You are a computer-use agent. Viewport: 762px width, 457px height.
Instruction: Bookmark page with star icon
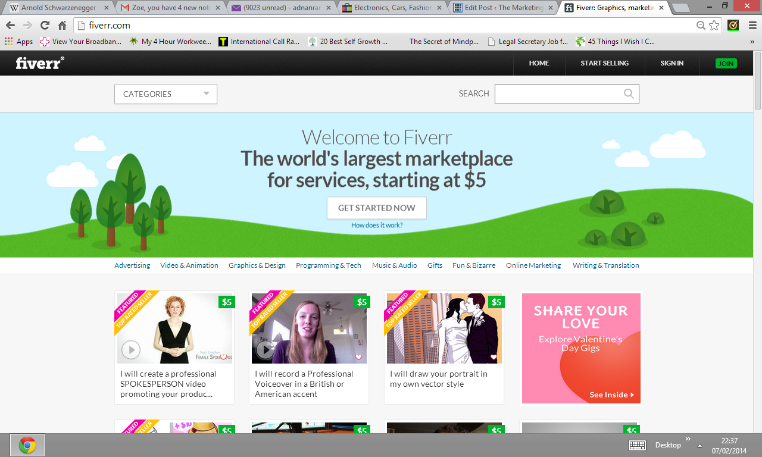coord(714,26)
